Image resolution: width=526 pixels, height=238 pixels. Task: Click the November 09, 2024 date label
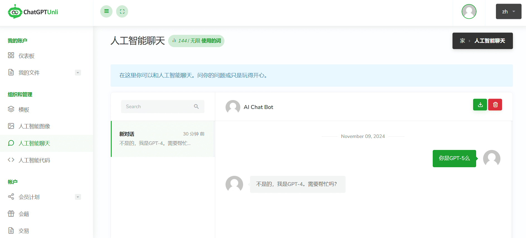363,136
